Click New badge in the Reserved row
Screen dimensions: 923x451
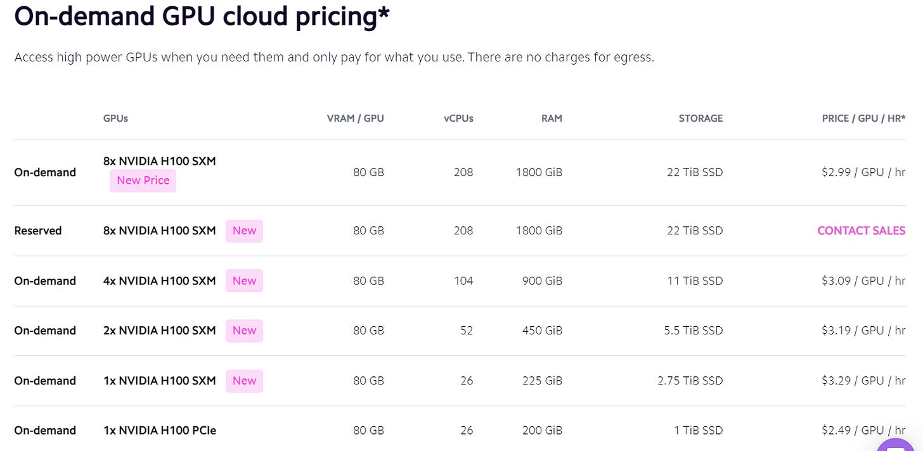click(244, 231)
